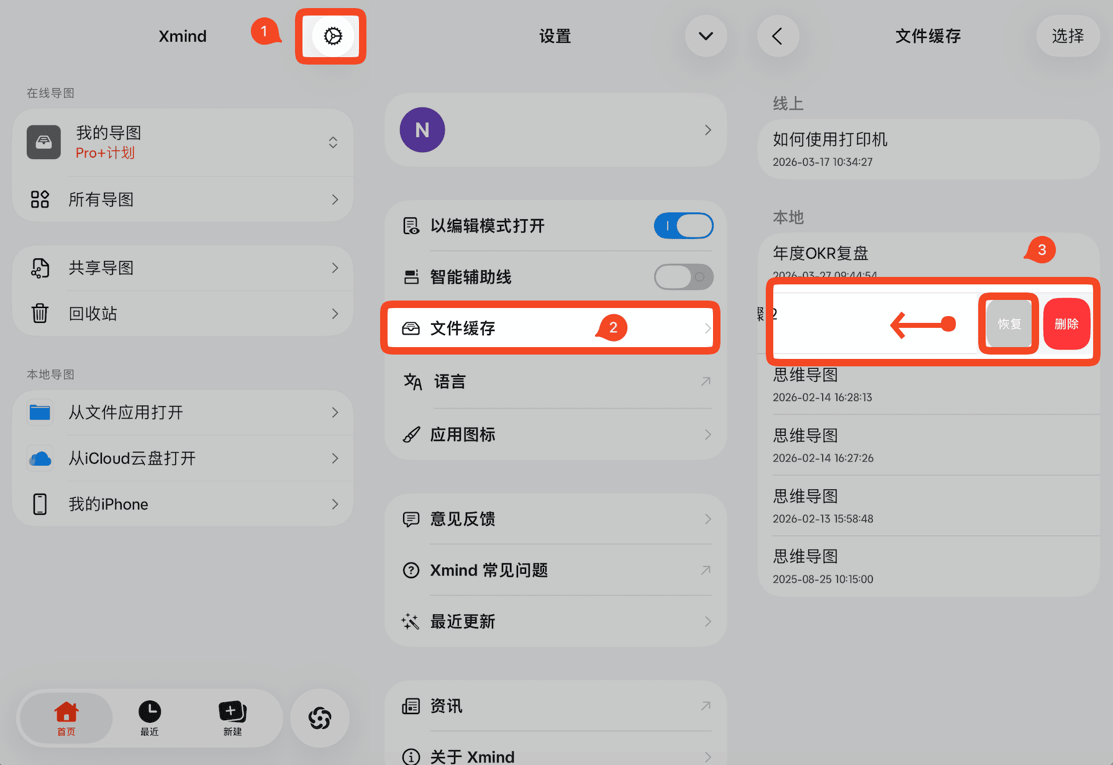This screenshot has height=765, width=1113.
Task: Click the 应用图标 brush icon
Action: tap(411, 435)
